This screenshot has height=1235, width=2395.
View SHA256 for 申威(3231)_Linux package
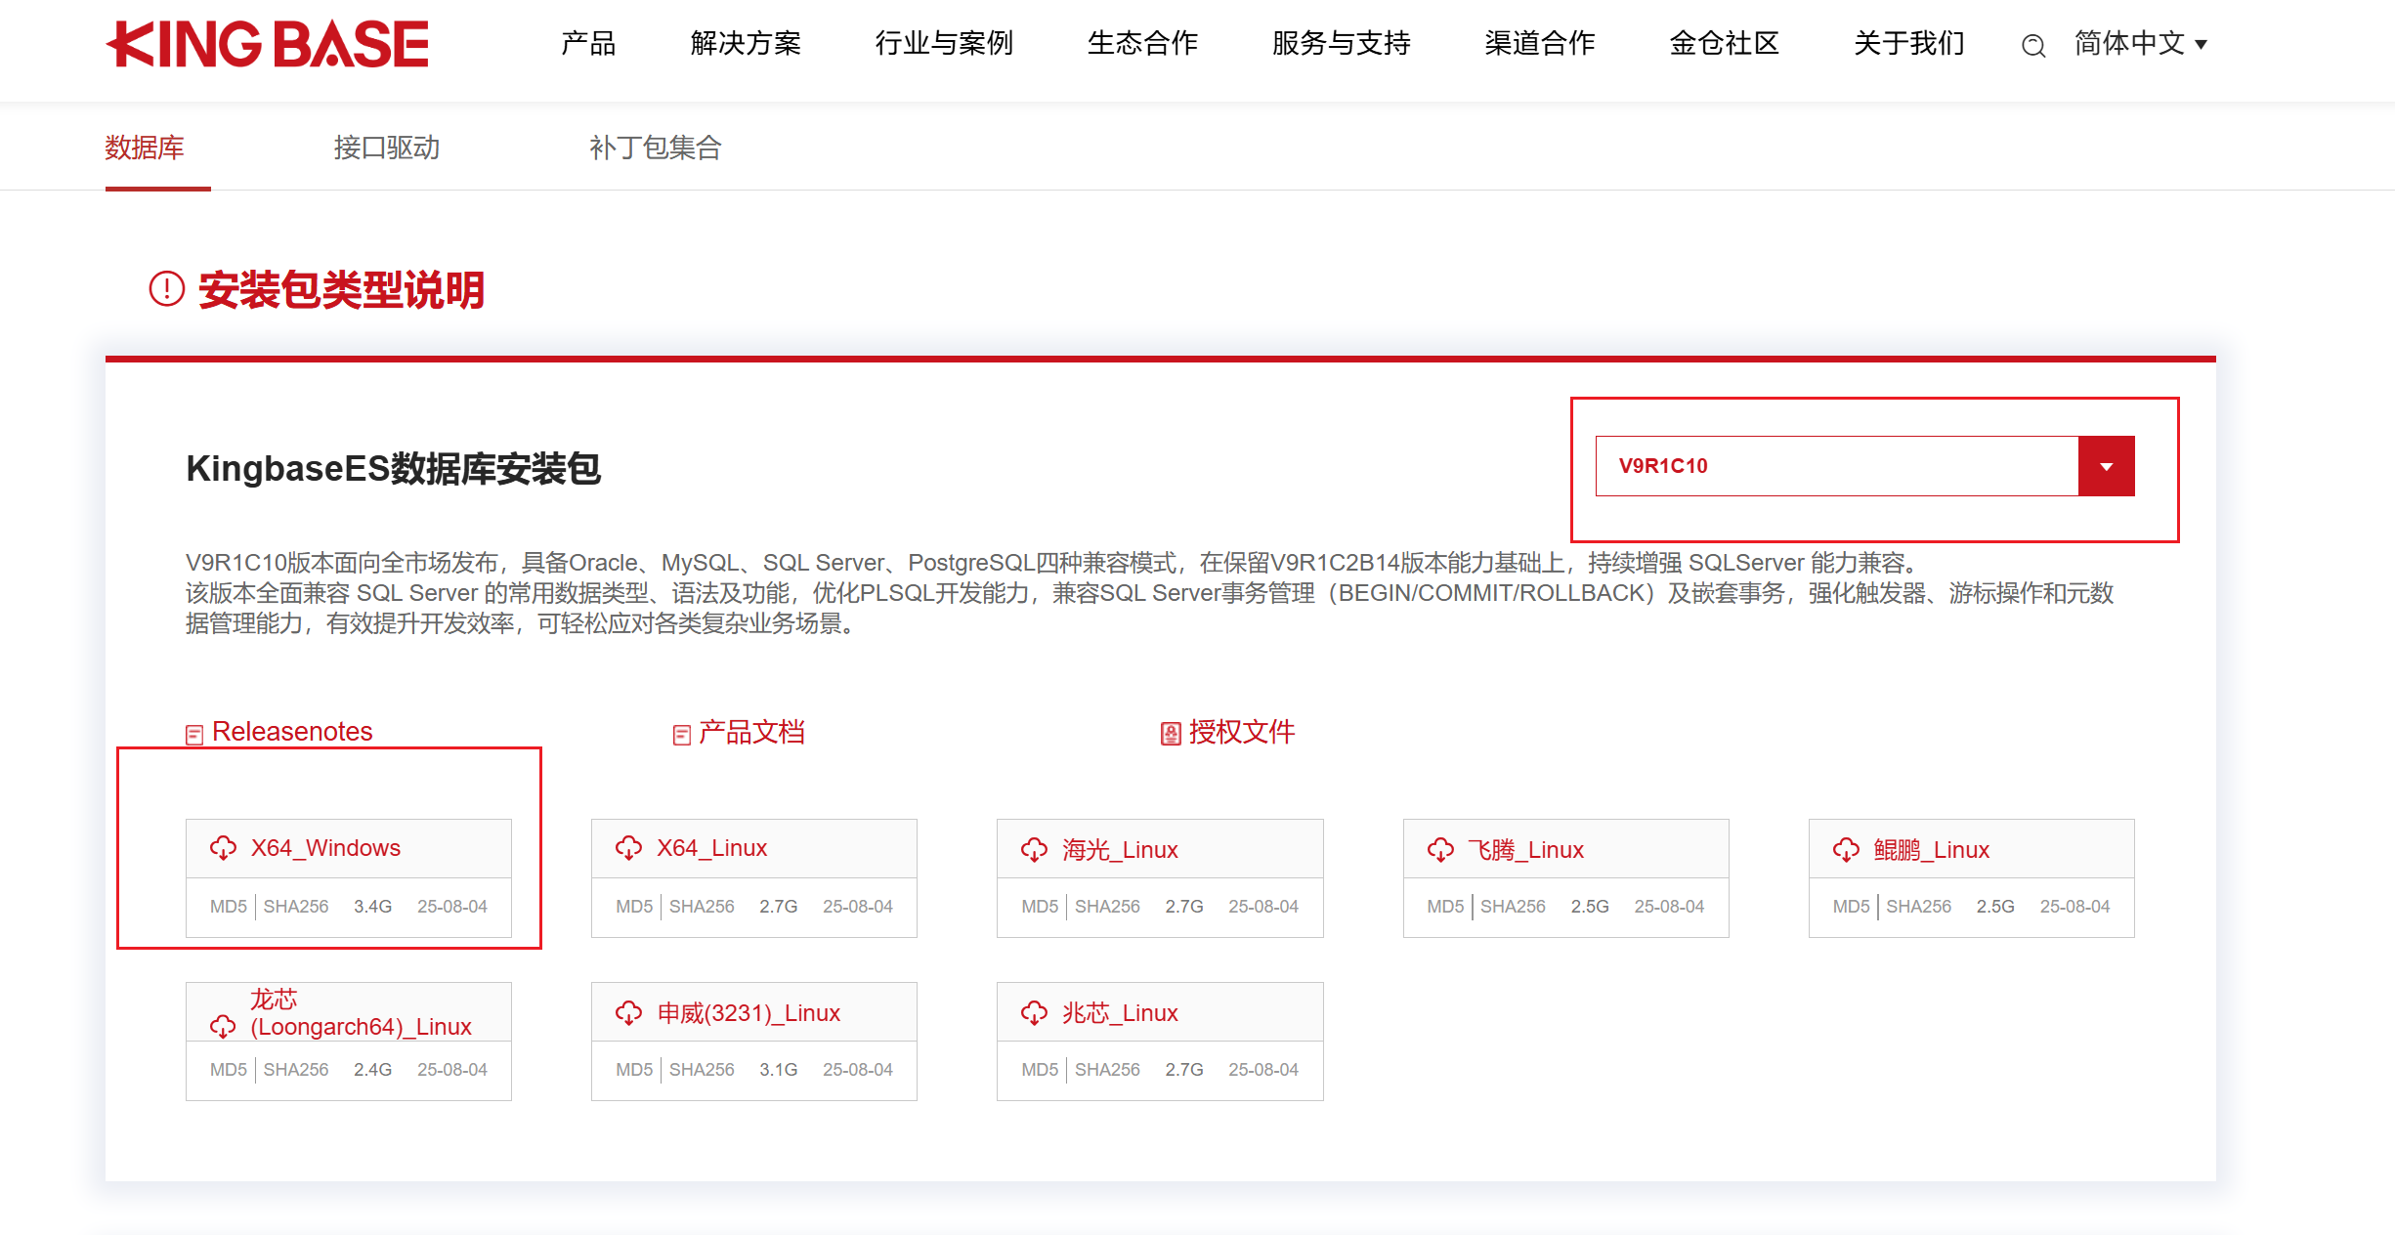pos(702,1070)
